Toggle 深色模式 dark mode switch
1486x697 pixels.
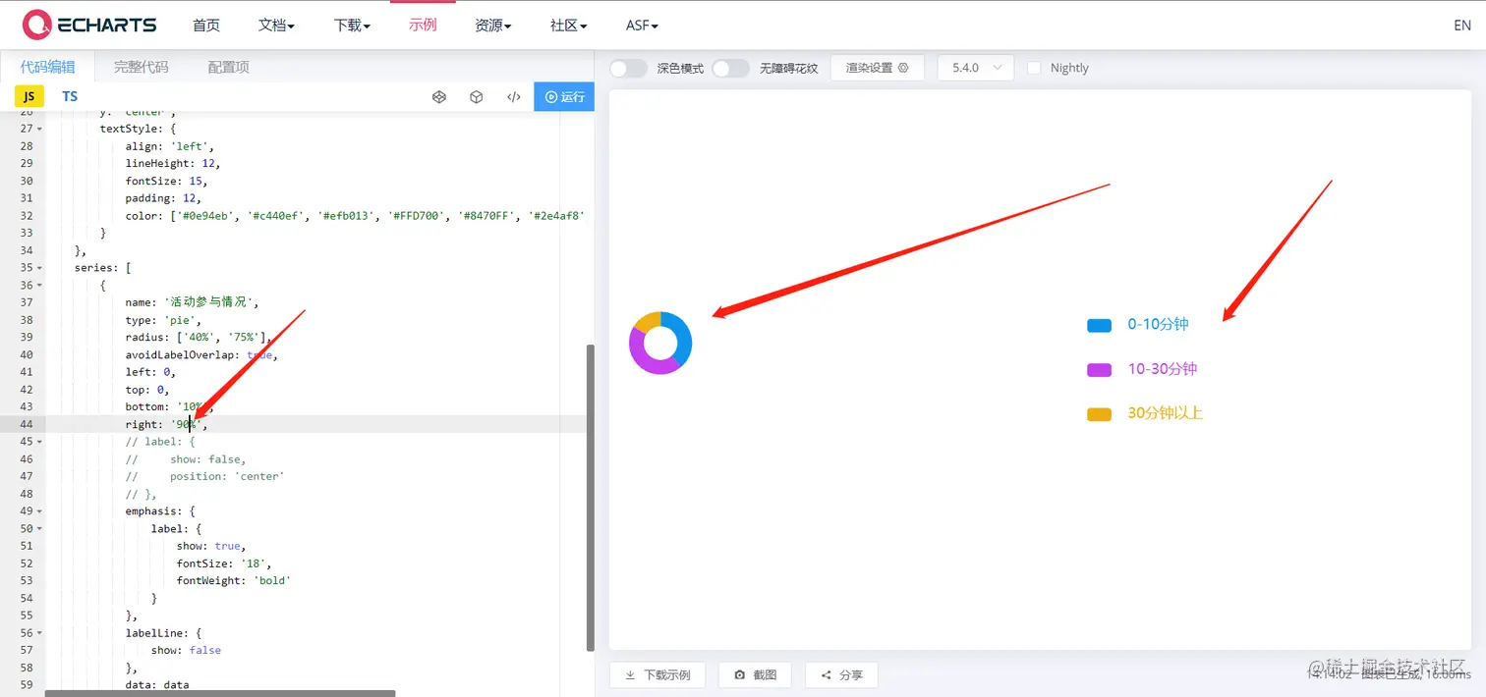628,68
